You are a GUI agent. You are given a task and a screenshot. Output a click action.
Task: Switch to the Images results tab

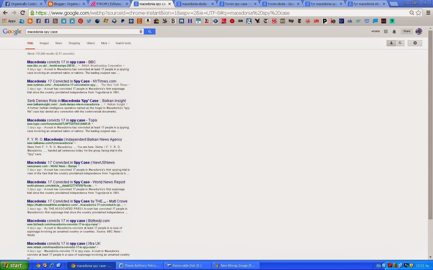(44, 43)
